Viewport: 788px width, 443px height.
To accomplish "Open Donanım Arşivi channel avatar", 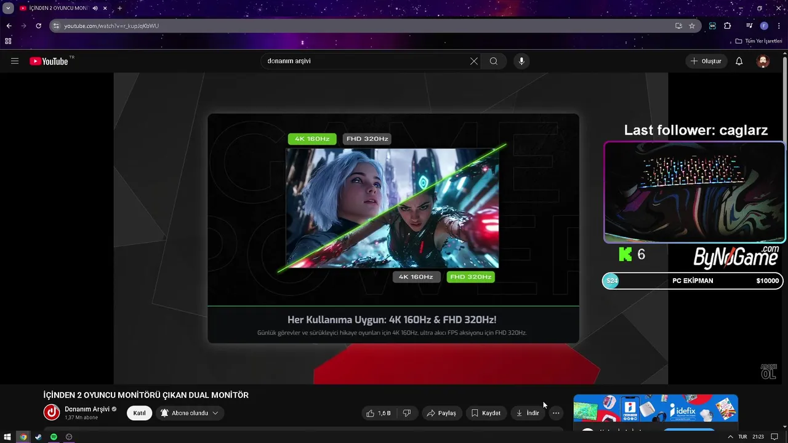I will (52, 413).
